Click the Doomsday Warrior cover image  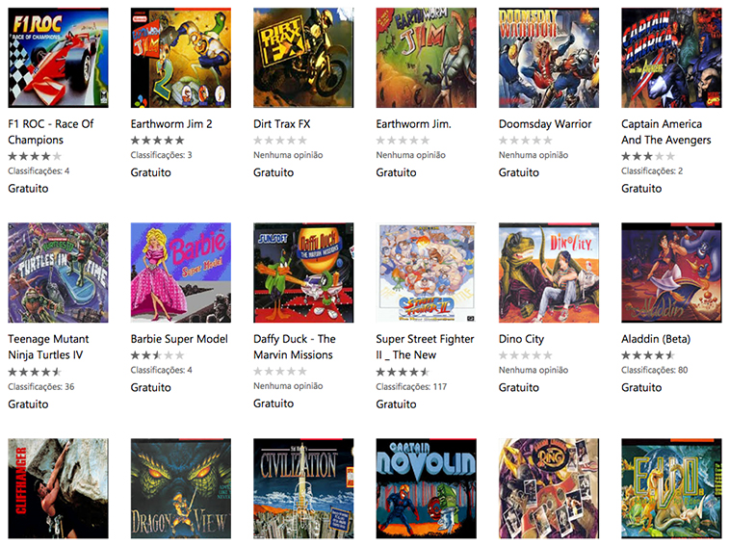pyautogui.click(x=549, y=58)
